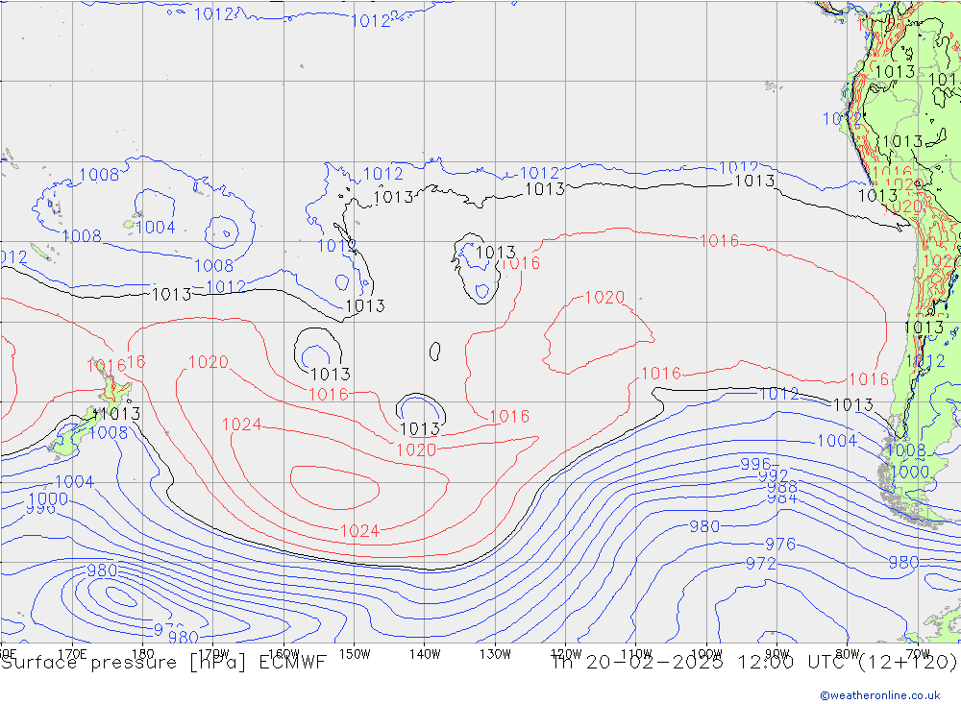Click the 80W longitude axis label
This screenshot has height=704, width=961.
coord(848,654)
